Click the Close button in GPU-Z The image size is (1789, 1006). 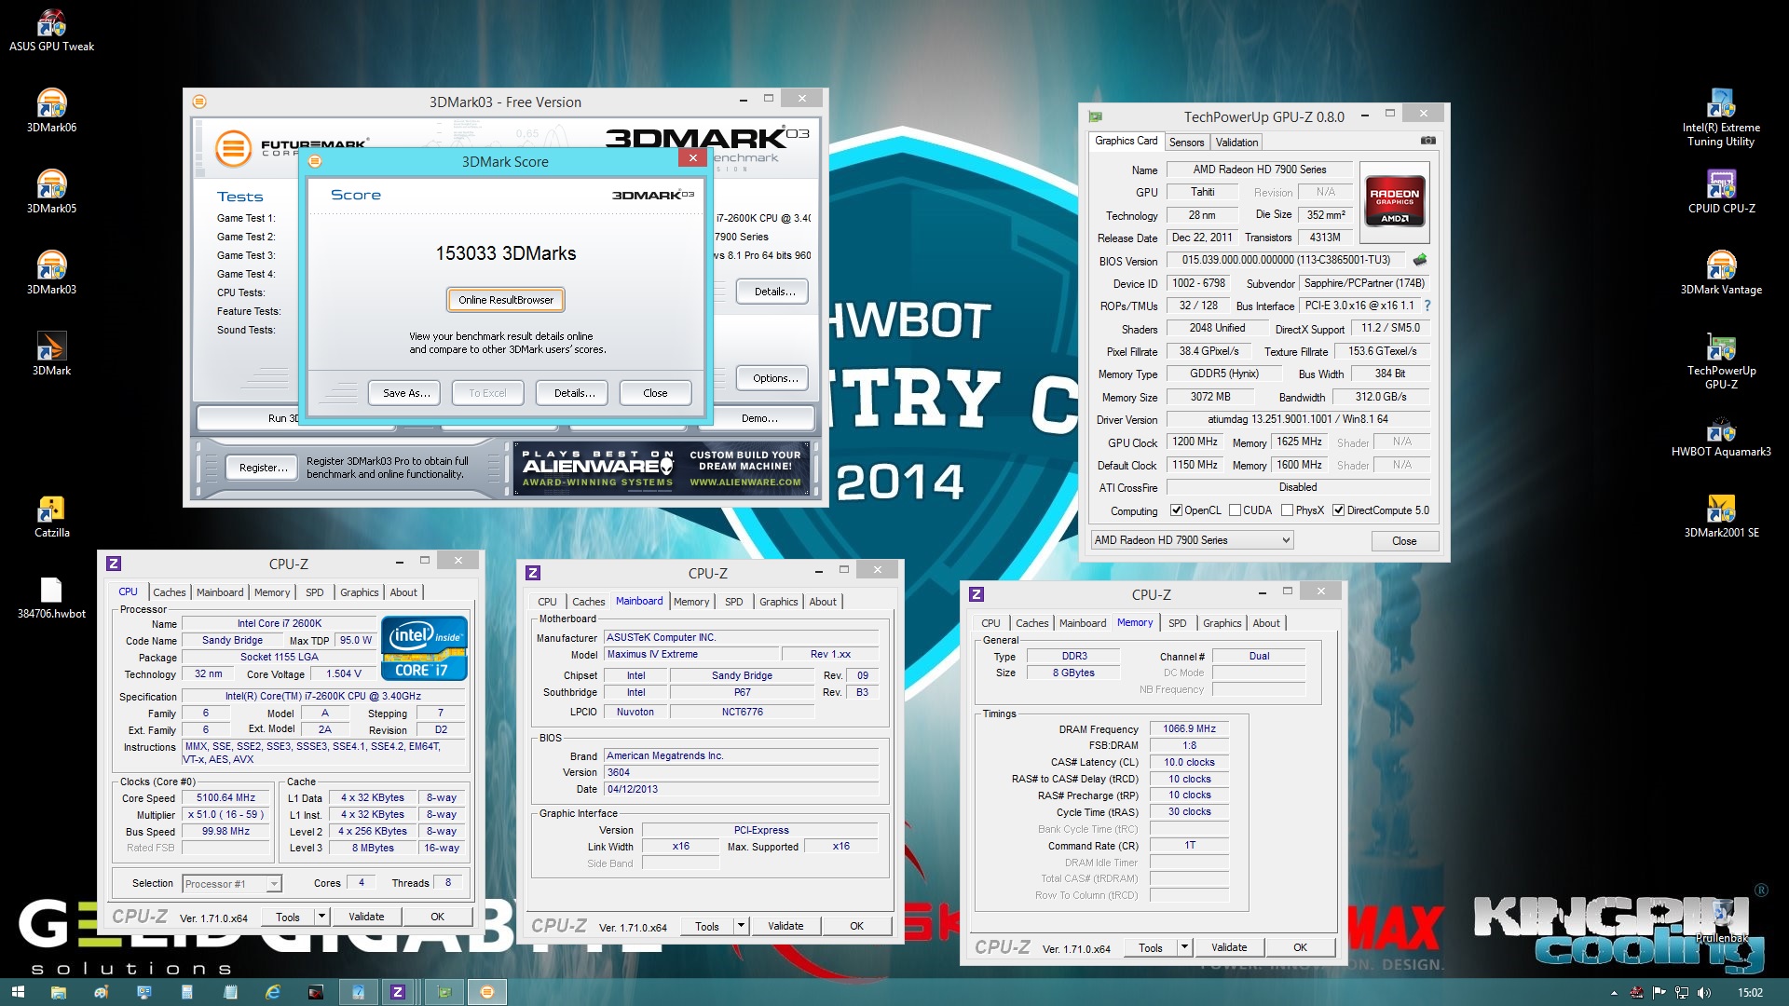(x=1404, y=541)
